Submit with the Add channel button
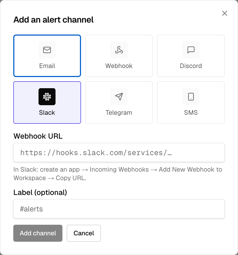The width and height of the screenshot is (238, 255). pos(38,233)
